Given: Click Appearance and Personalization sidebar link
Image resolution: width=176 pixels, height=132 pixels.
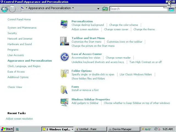Looking at the screenshot, I should click(x=30, y=61).
